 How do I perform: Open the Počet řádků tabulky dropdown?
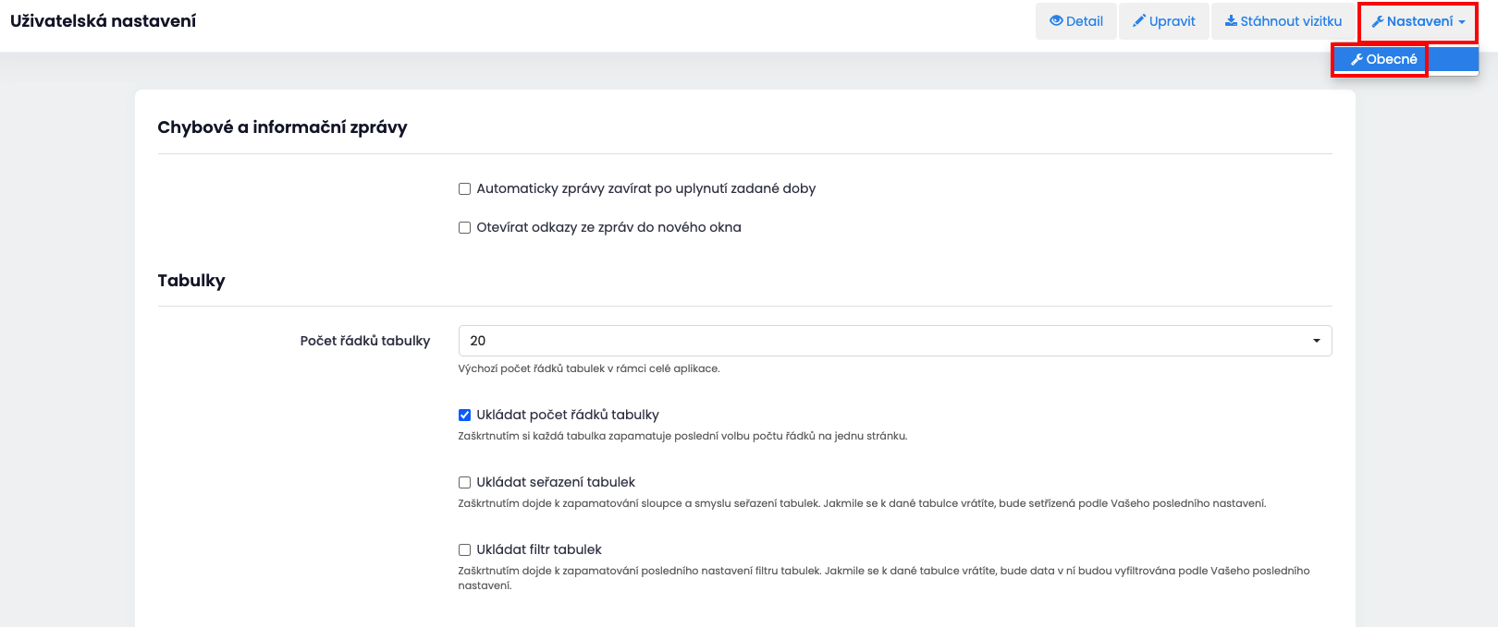click(x=894, y=341)
